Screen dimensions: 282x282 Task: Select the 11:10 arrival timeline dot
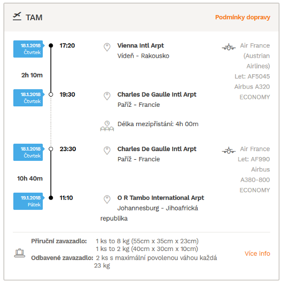tap(51, 198)
